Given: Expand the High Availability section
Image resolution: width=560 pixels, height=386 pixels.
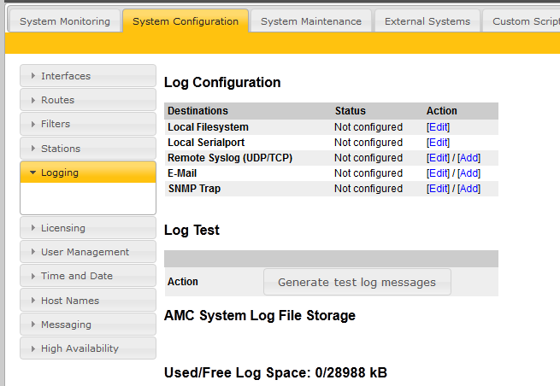Looking at the screenshot, I should click(87, 348).
